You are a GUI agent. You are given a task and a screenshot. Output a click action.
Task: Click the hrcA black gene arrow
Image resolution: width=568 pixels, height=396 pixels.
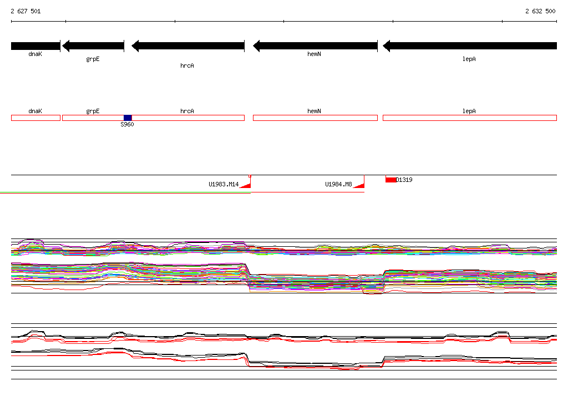click(x=188, y=46)
